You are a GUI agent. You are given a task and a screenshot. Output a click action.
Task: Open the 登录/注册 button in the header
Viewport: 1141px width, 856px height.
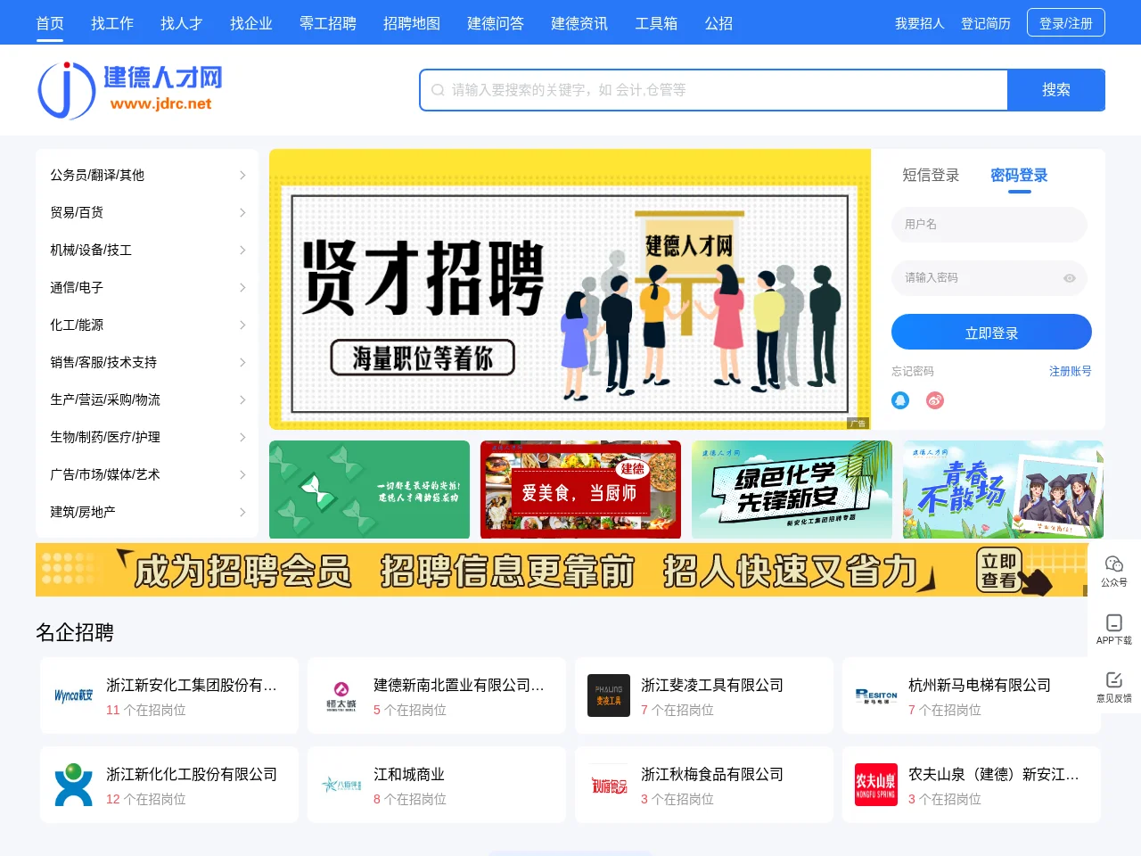(x=1066, y=23)
